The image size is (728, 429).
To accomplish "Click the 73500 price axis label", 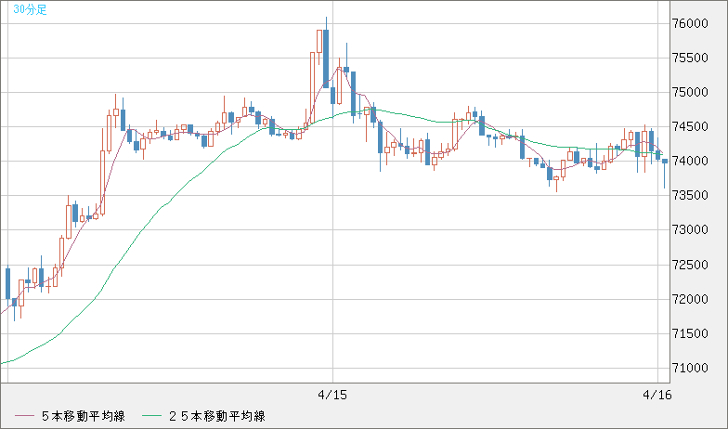I will [x=689, y=195].
